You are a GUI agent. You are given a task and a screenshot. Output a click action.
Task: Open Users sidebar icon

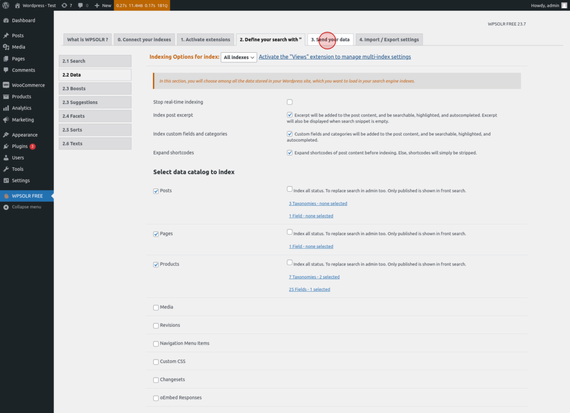point(6,157)
